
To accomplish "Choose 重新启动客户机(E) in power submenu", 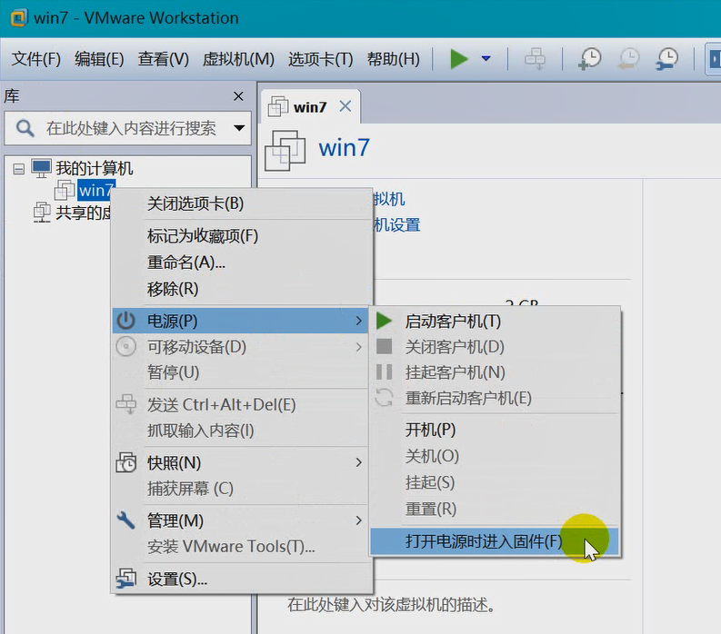I will [496, 398].
